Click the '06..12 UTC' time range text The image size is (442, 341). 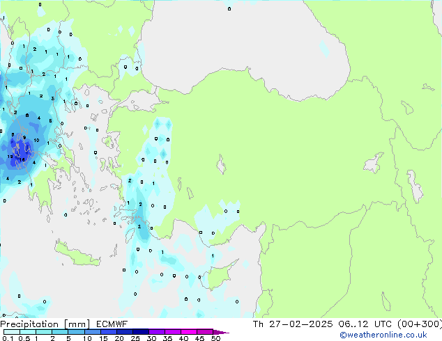(365, 324)
